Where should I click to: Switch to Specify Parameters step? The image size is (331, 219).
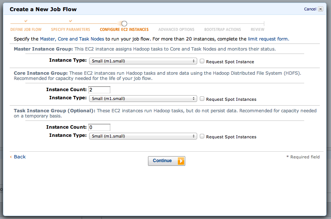[70, 30]
